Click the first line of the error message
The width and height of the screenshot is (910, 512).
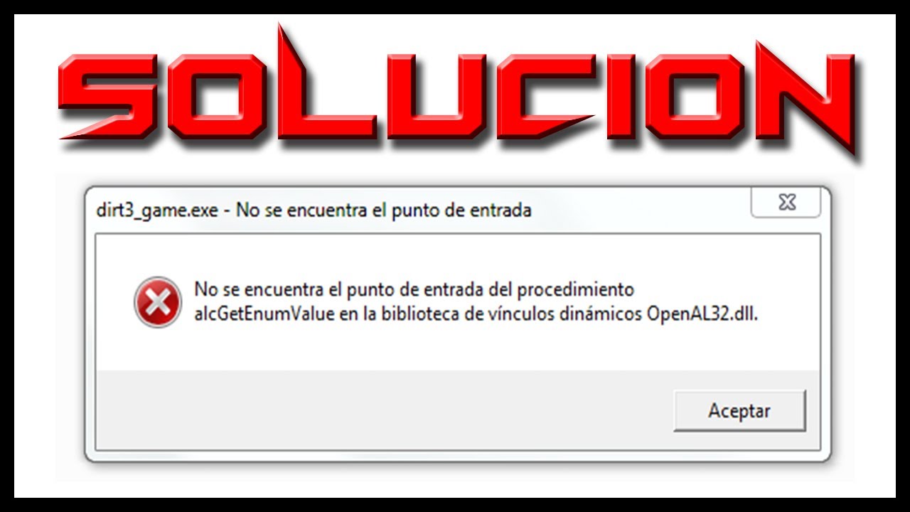(414, 290)
